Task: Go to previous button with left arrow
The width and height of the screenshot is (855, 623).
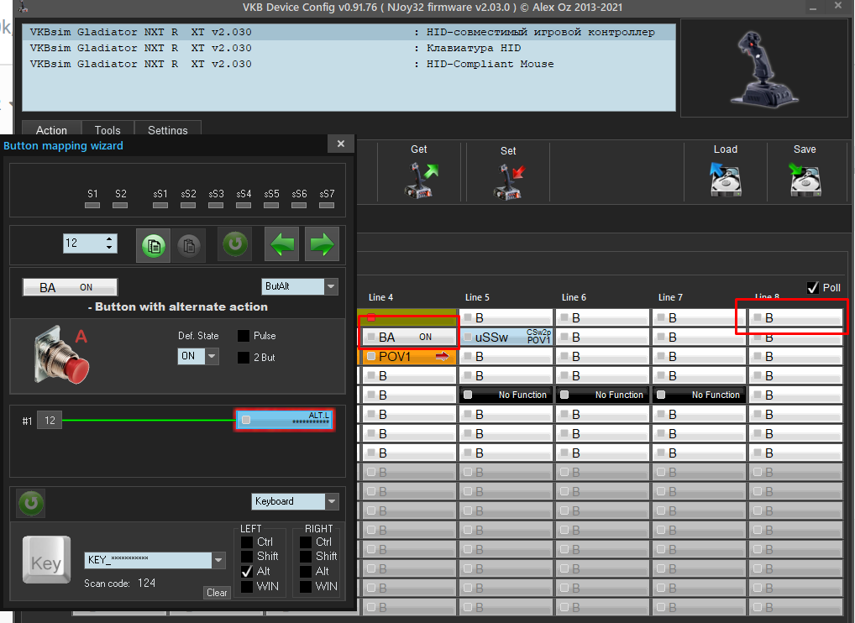Action: tap(282, 244)
